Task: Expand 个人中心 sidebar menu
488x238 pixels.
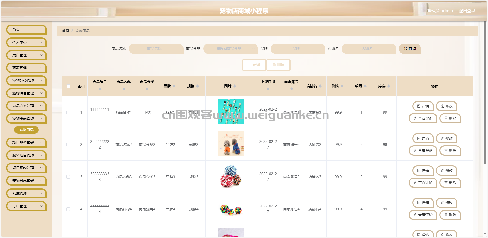Action: pyautogui.click(x=26, y=42)
